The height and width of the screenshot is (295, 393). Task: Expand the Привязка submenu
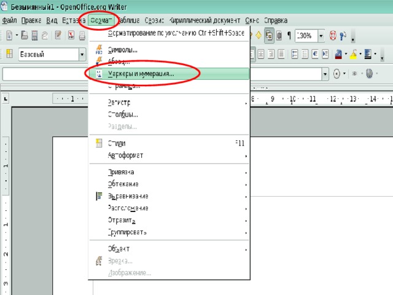click(169, 172)
